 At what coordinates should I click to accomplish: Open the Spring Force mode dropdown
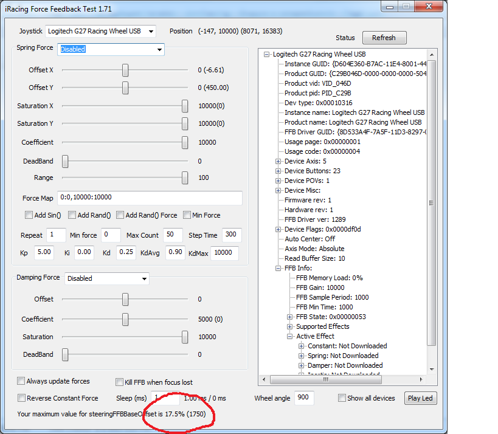pos(159,49)
